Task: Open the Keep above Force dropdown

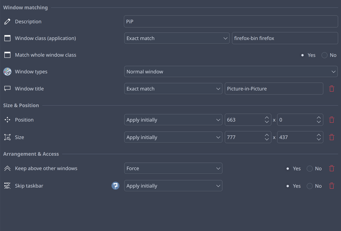Action: point(173,168)
